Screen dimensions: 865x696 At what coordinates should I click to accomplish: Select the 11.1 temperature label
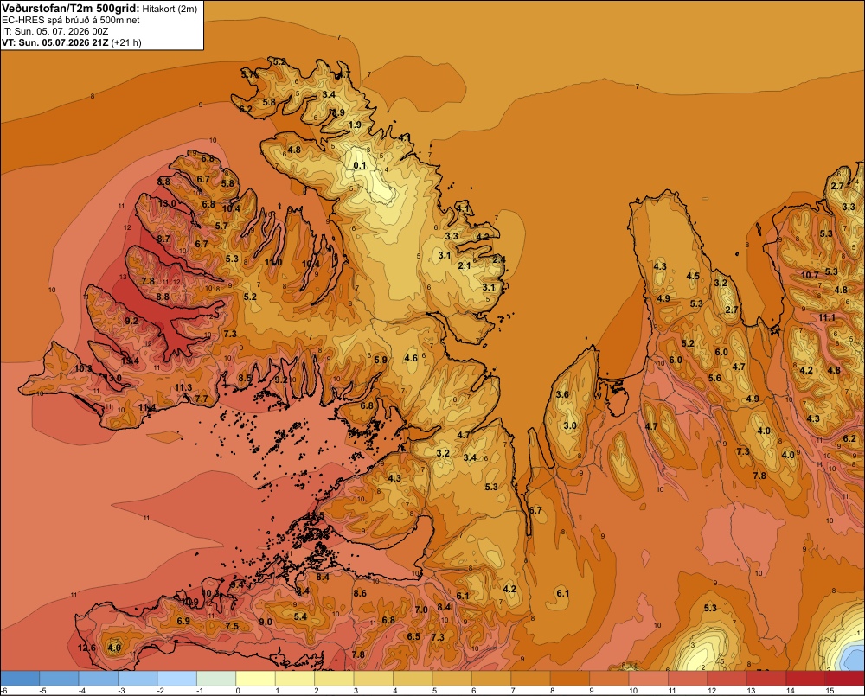827,317
